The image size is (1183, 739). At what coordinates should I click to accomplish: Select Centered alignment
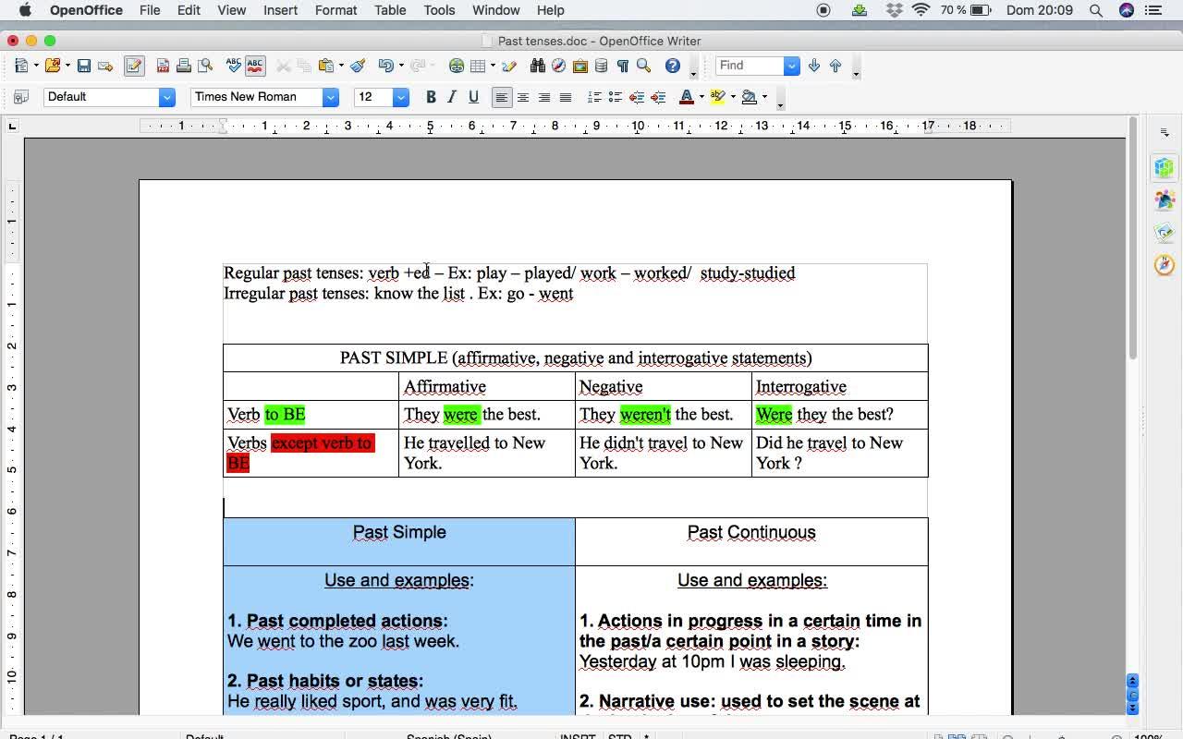[523, 97]
